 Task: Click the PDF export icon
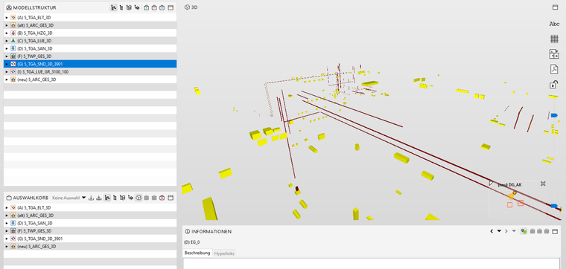(x=554, y=69)
